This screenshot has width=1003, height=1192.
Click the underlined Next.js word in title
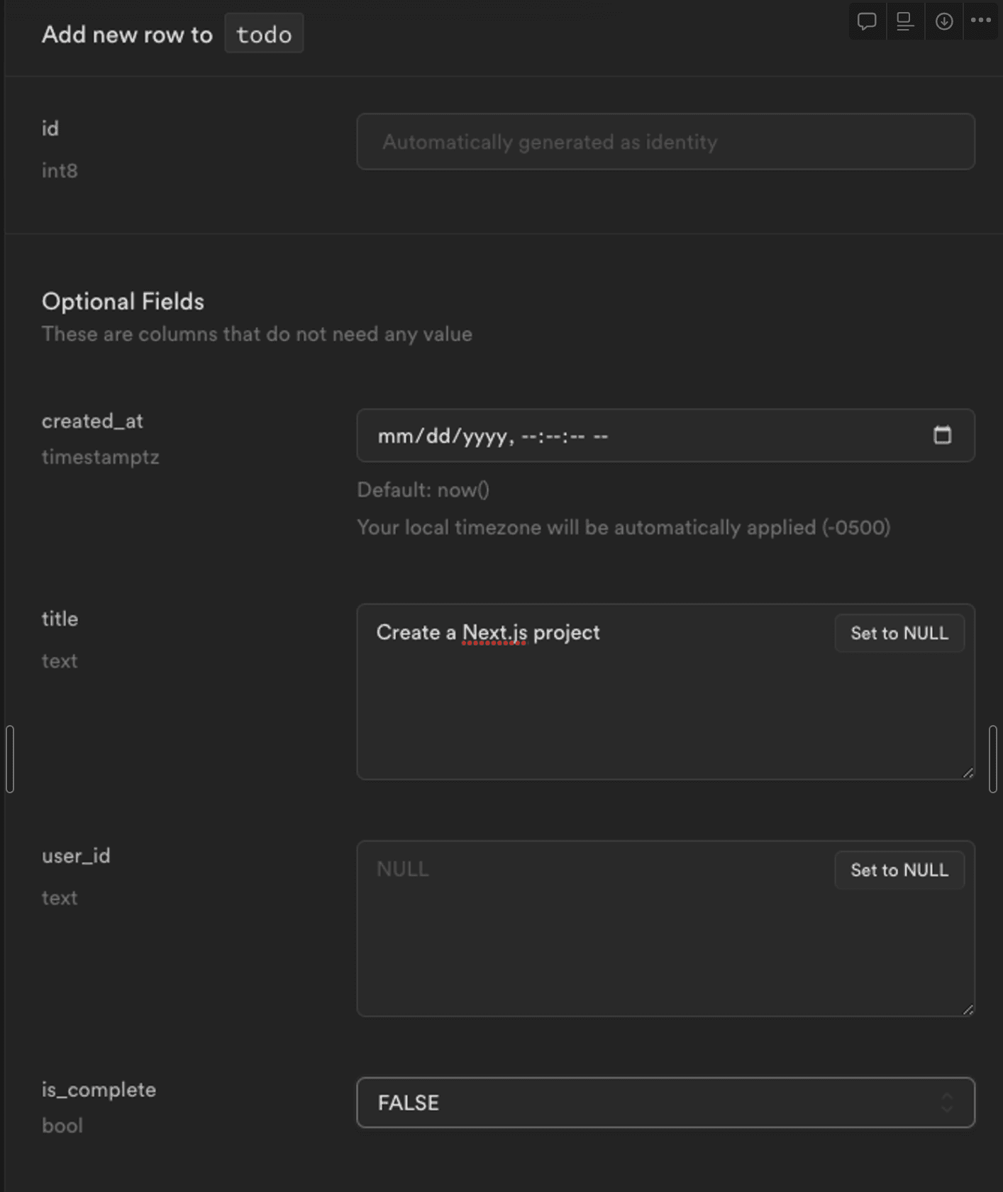coord(494,632)
